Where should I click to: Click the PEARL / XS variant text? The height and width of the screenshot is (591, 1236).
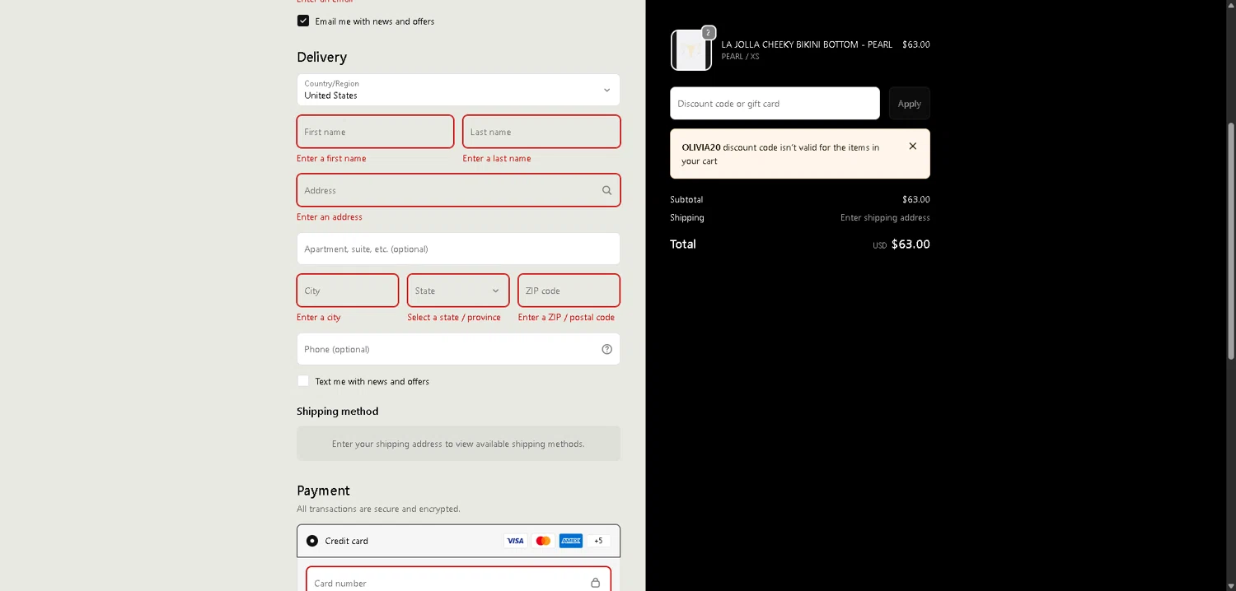pyautogui.click(x=740, y=57)
